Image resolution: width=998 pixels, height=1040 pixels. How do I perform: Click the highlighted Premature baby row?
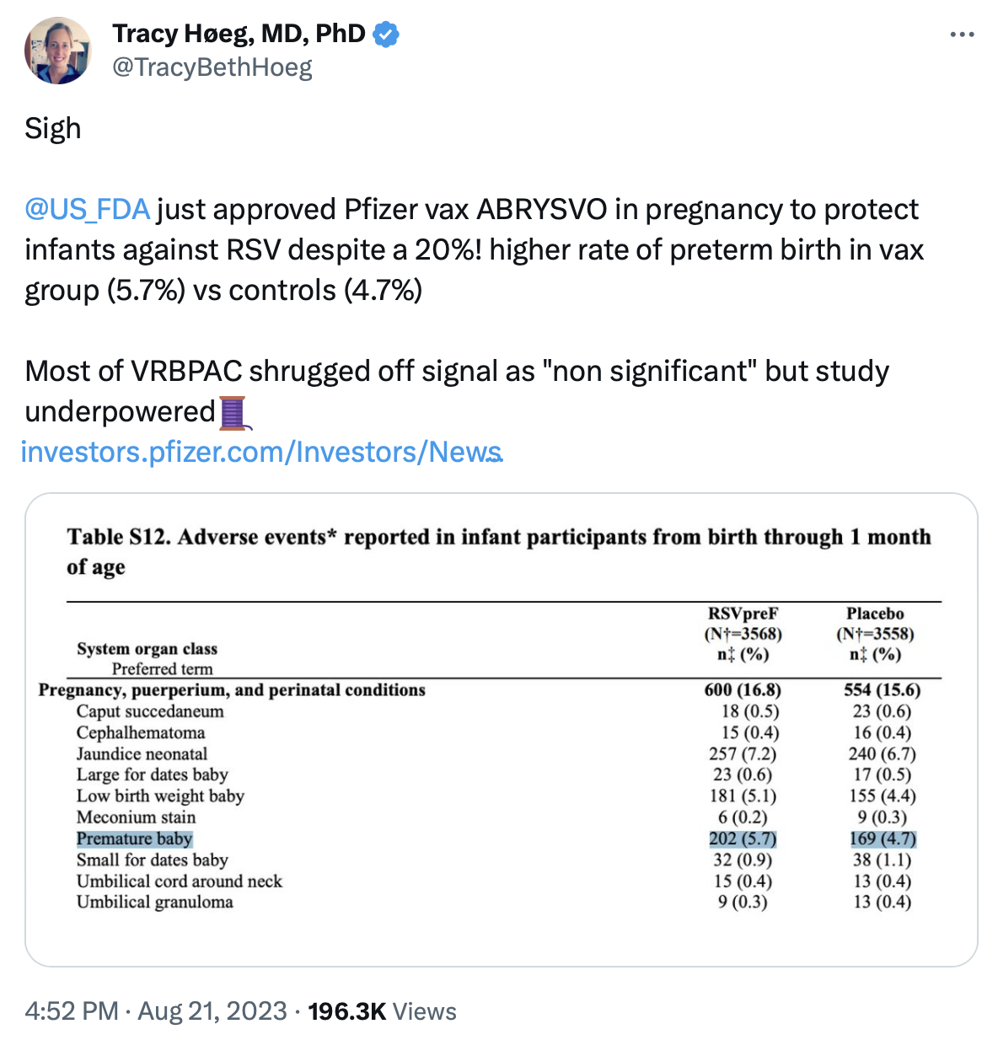point(135,839)
